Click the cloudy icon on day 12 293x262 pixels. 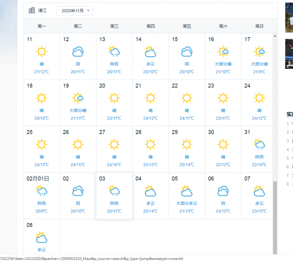78,52
